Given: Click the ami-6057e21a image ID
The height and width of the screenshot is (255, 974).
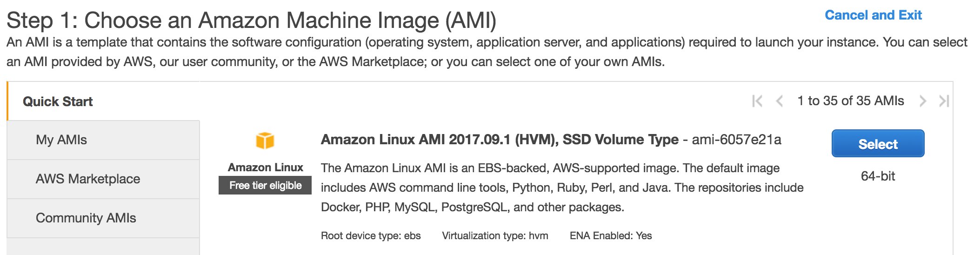Looking at the screenshot, I should tap(736, 140).
